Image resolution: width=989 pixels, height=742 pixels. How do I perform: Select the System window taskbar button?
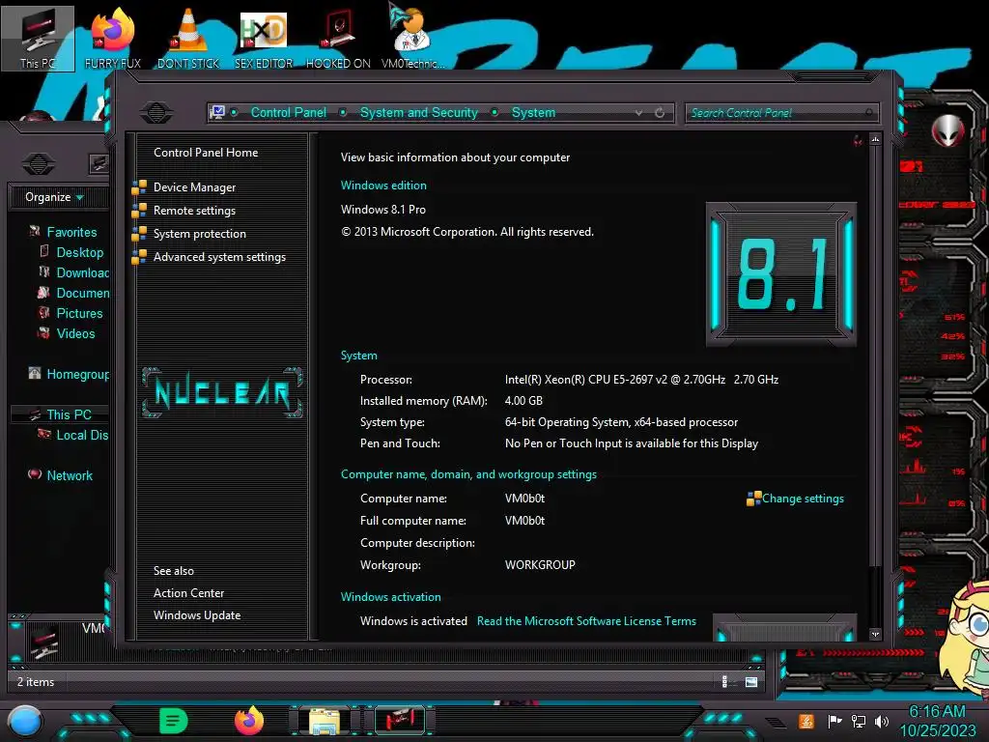pos(400,721)
